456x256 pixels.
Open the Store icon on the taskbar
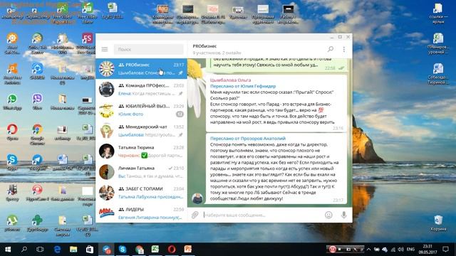point(90,250)
